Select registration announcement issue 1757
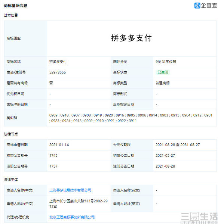This screenshot has height=224, width=218. click(x=53, y=166)
